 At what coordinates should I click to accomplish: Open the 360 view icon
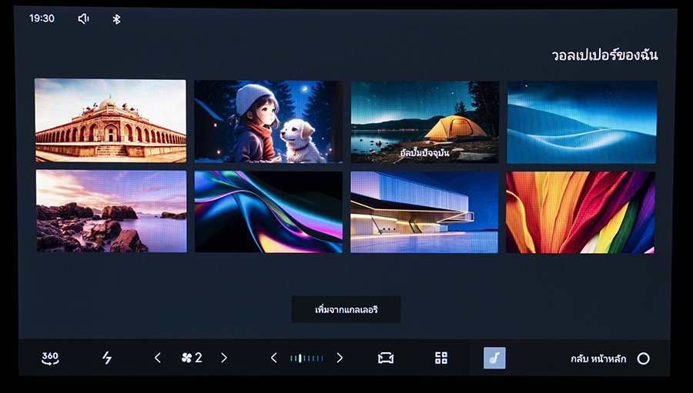tap(50, 358)
